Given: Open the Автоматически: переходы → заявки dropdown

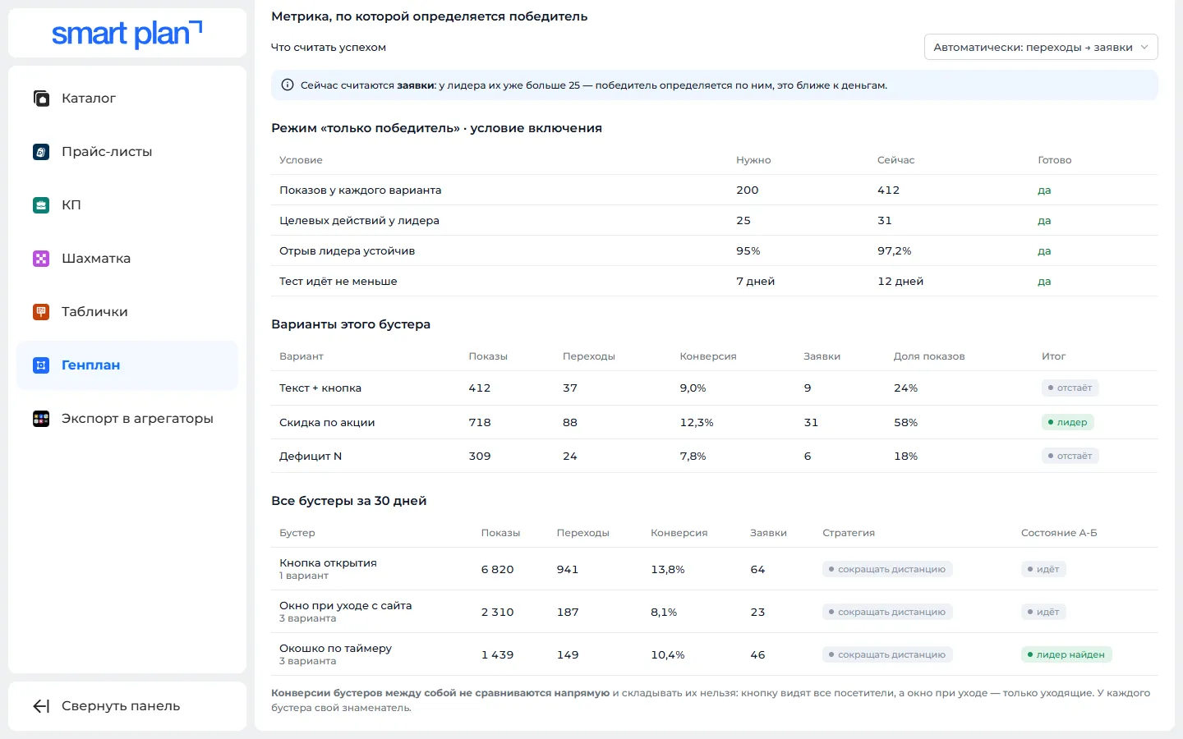Looking at the screenshot, I should pyautogui.click(x=1041, y=48).
